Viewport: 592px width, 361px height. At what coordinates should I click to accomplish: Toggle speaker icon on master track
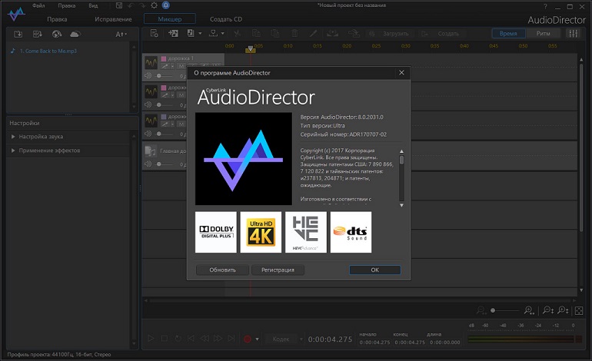tap(148, 164)
